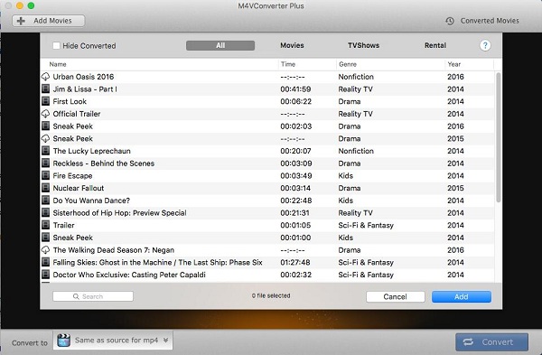Click the time value 00:06:22

[296, 102]
